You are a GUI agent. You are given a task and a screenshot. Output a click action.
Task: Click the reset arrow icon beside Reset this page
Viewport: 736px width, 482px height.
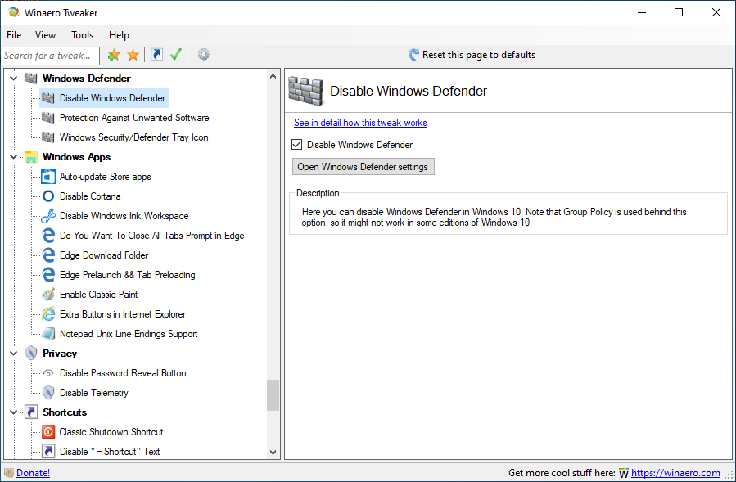(x=413, y=55)
